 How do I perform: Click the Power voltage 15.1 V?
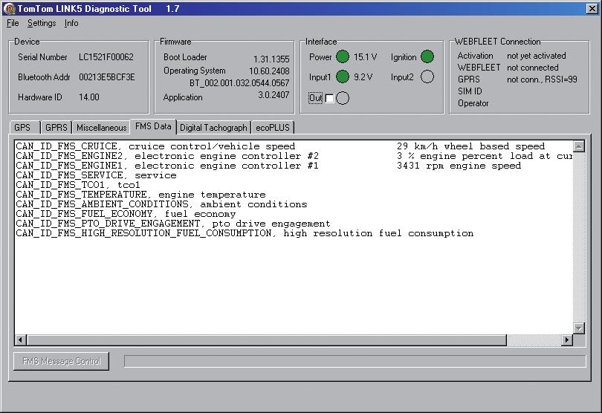365,57
